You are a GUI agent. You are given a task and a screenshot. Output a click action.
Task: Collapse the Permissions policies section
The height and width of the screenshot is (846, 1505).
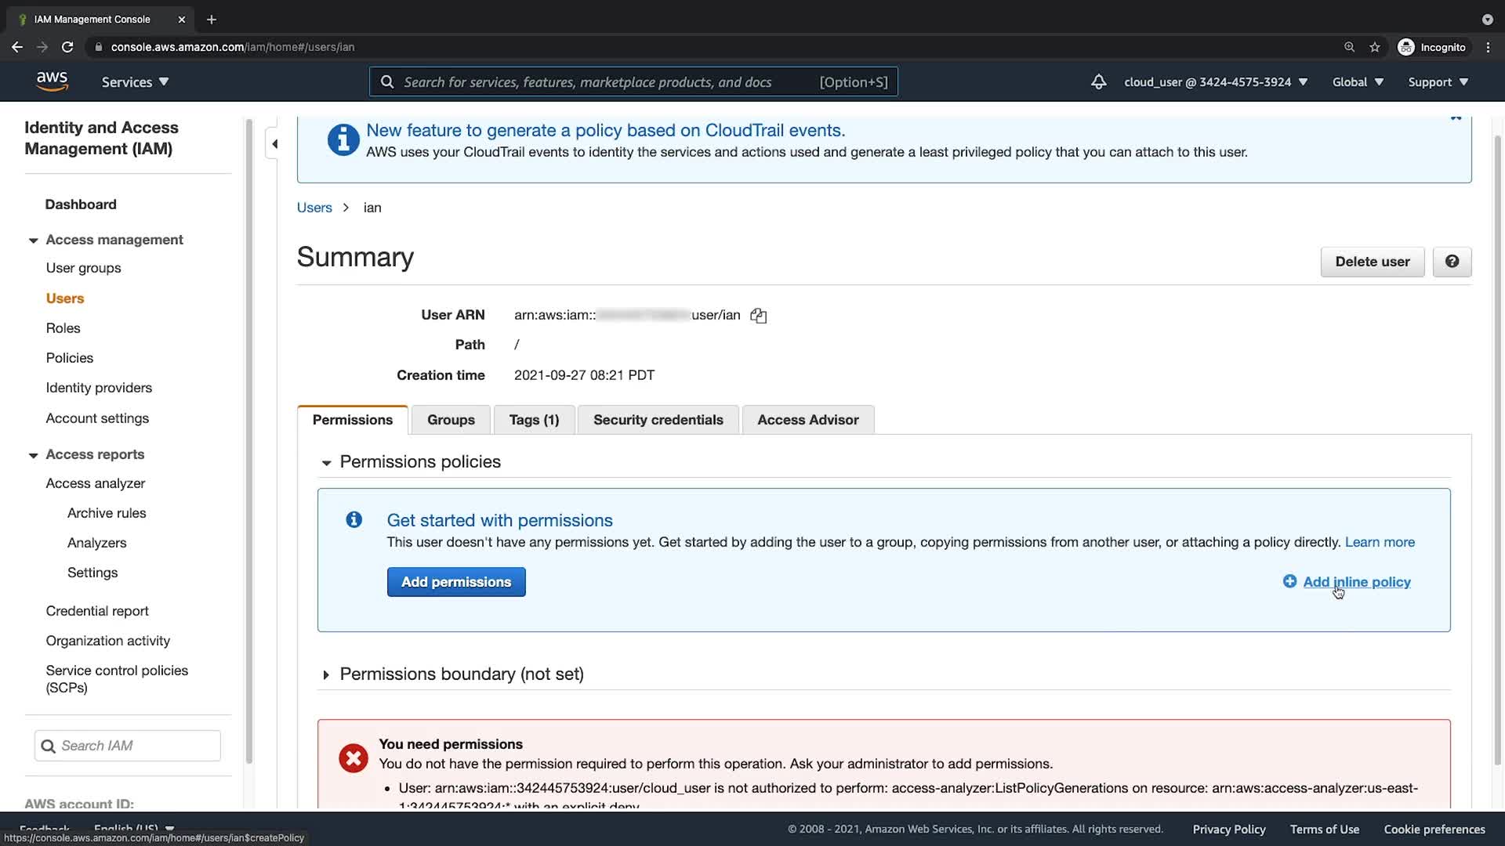(x=326, y=463)
